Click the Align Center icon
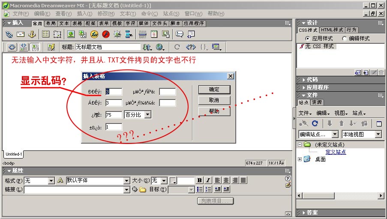This screenshot has height=219, width=387. click(226, 180)
